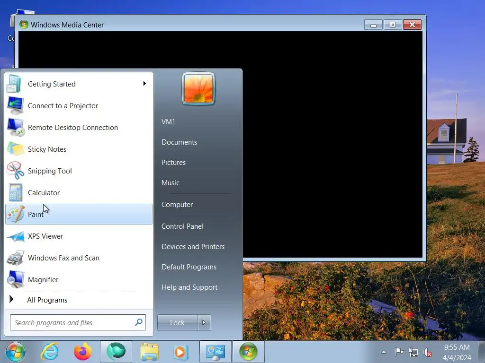Open the XPS Viewer paper-plane icon

16,236
